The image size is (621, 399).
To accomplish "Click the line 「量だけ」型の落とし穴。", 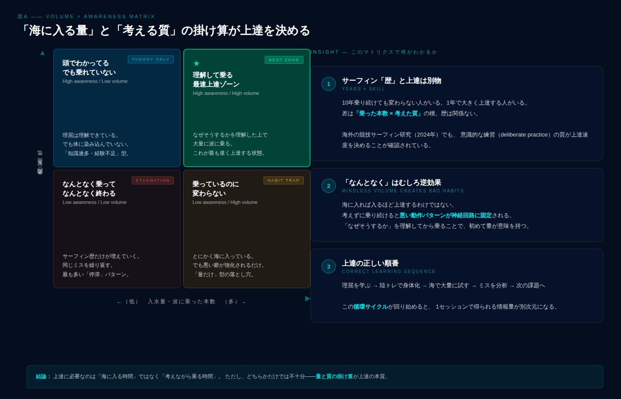I will (224, 274).
